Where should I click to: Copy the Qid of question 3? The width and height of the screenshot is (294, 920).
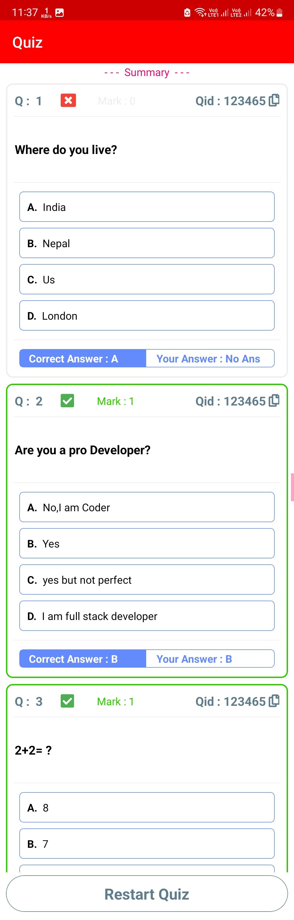click(274, 701)
